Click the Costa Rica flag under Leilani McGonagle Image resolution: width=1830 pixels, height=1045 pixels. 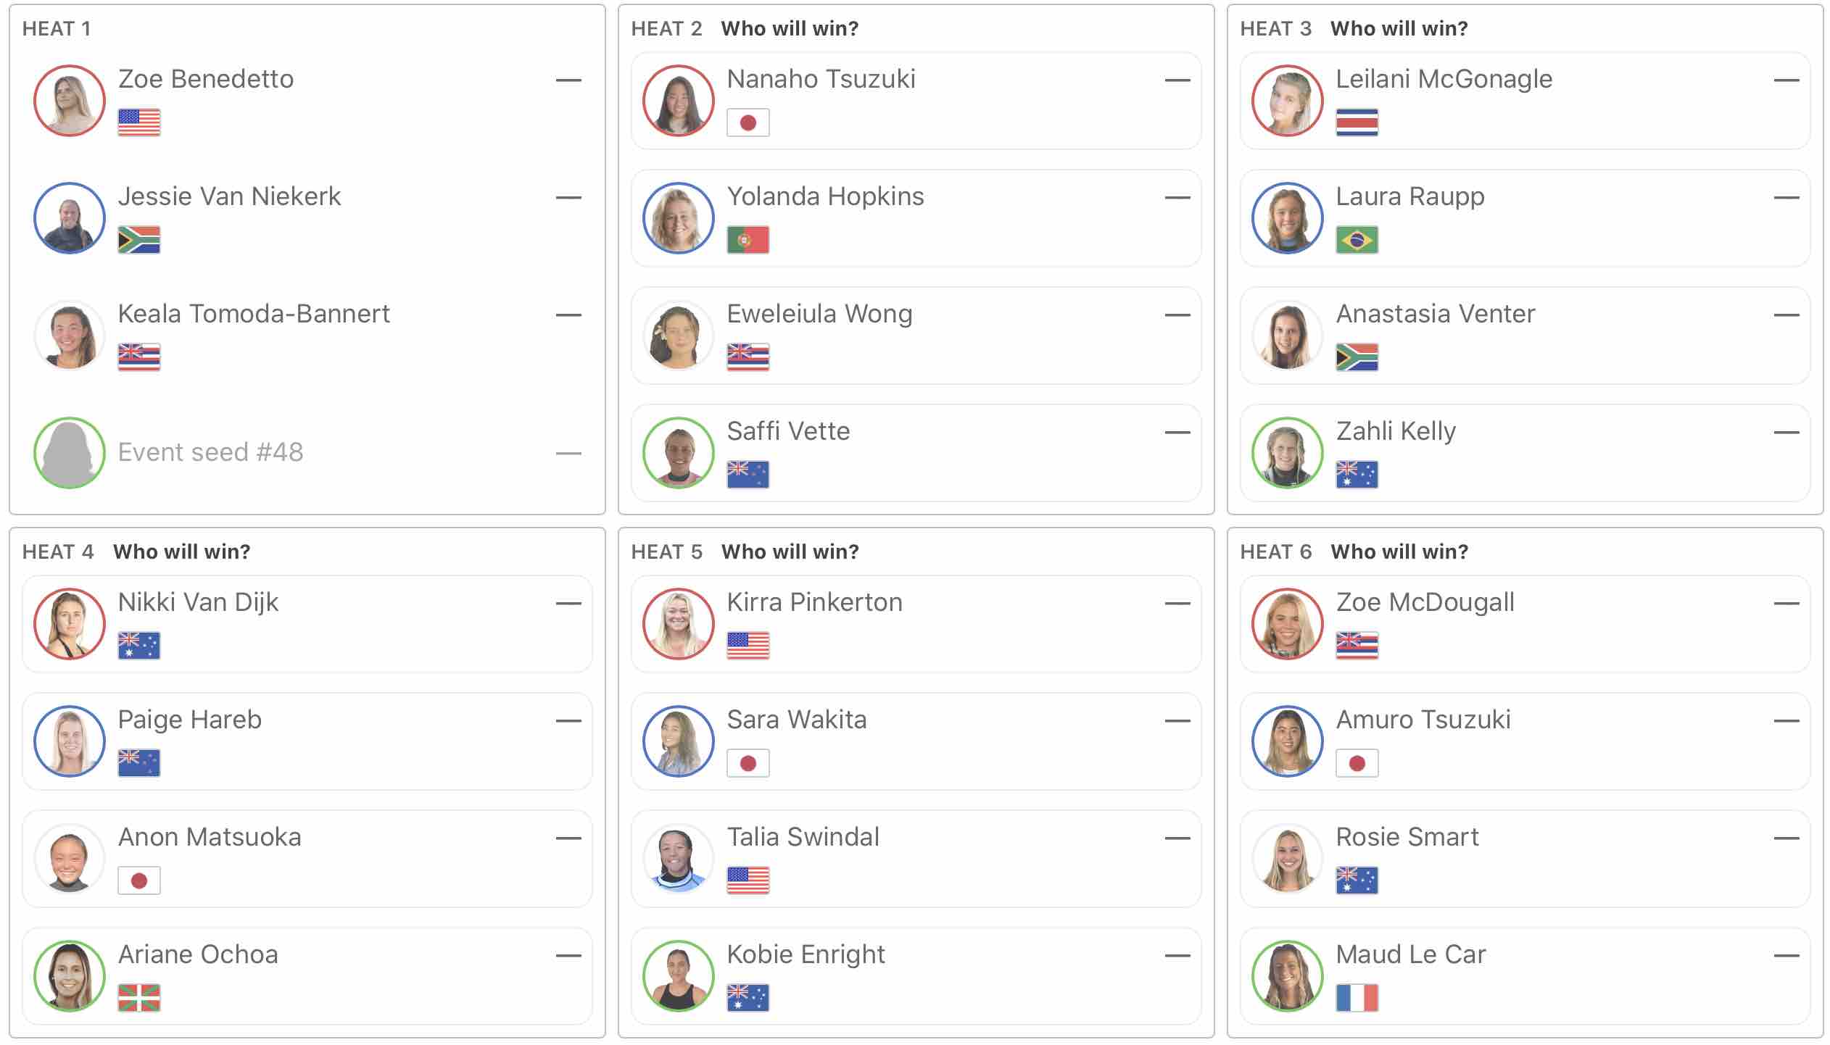[1357, 122]
